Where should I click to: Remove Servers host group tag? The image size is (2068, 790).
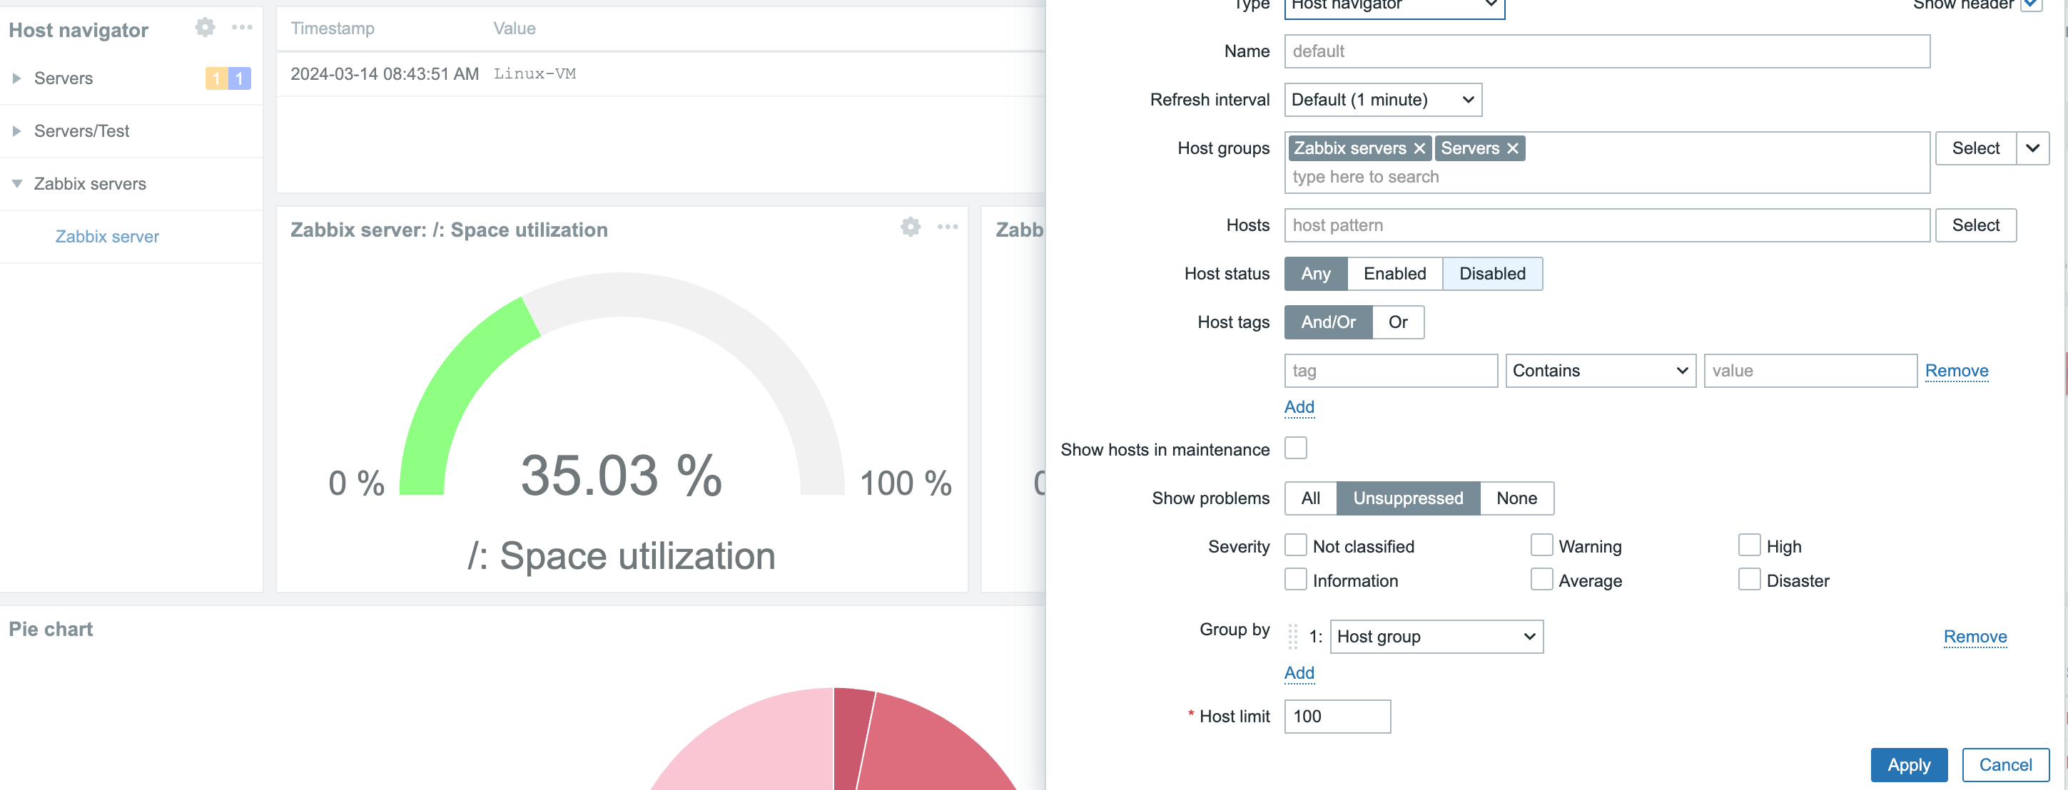tap(1511, 148)
